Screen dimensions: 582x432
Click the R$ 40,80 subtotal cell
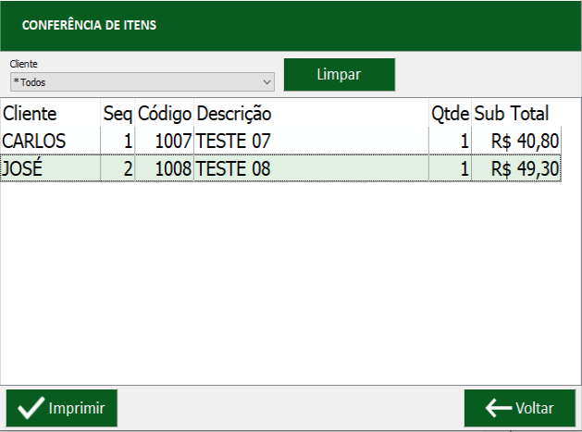pos(516,141)
